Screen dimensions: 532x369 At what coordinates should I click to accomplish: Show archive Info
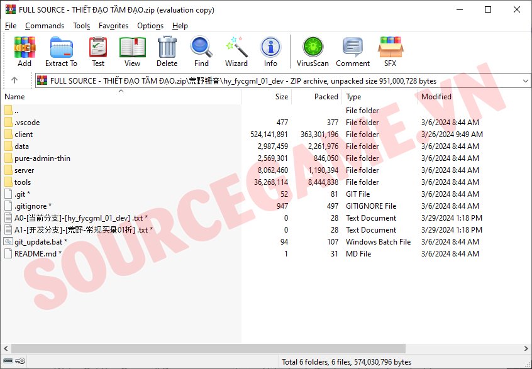tap(270, 51)
